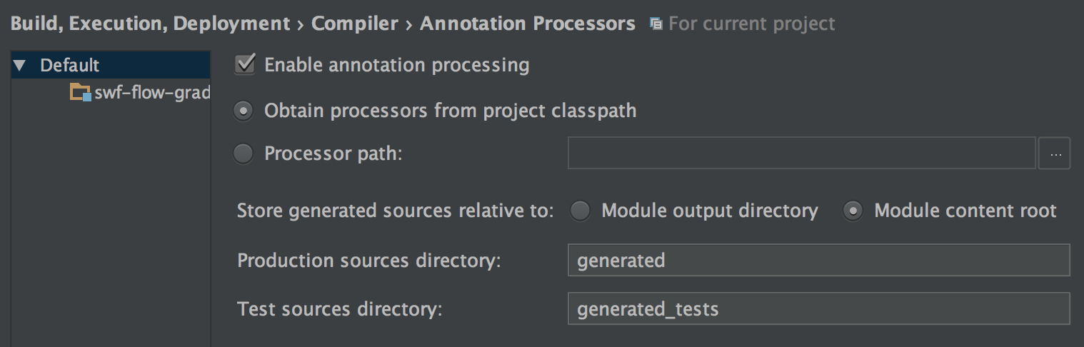Click the Production sources directory field
This screenshot has width=1084, height=347.
[818, 260]
